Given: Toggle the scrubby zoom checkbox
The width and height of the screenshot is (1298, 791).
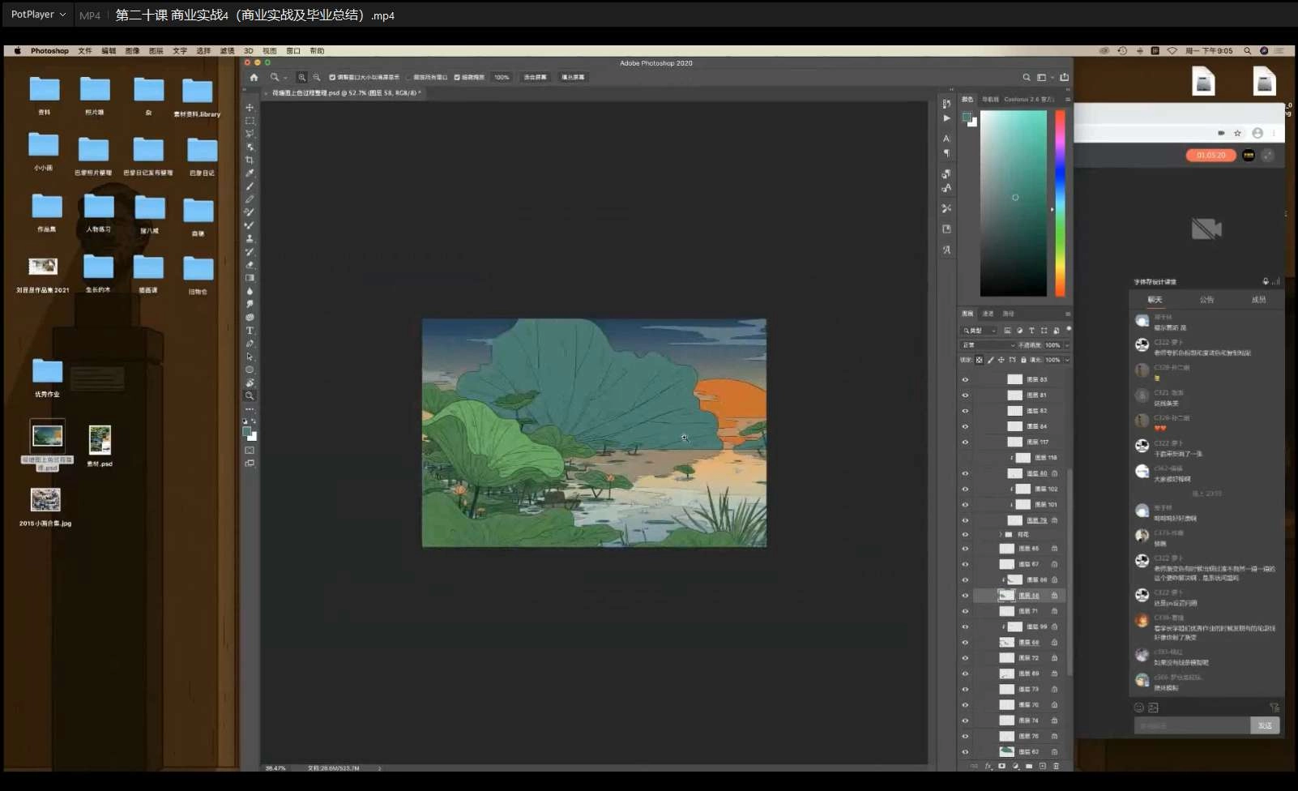Looking at the screenshot, I should pos(457,77).
